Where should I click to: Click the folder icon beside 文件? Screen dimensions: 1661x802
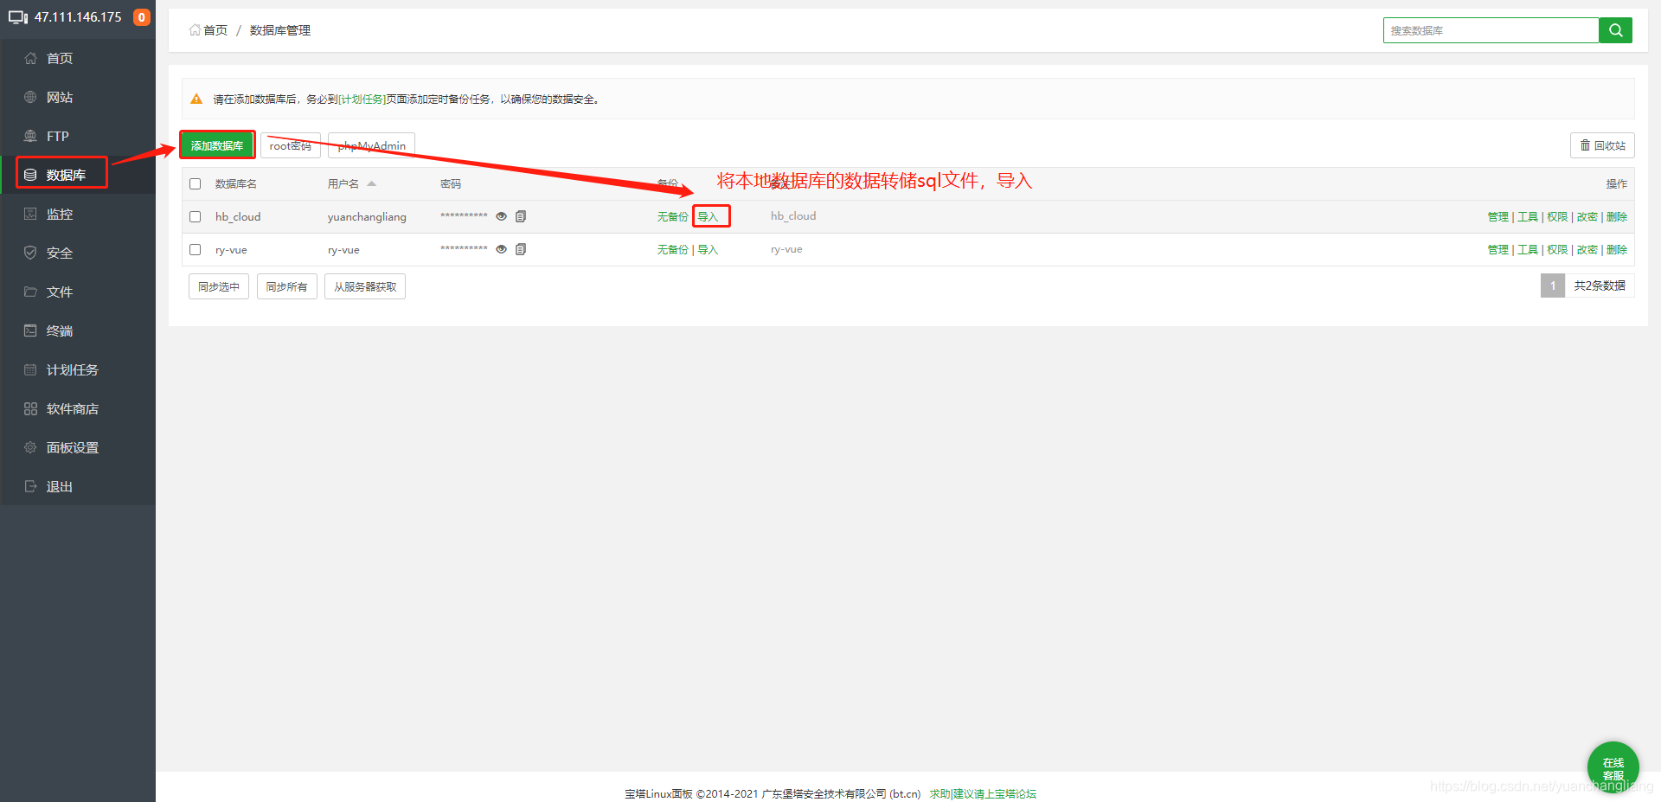click(x=30, y=292)
